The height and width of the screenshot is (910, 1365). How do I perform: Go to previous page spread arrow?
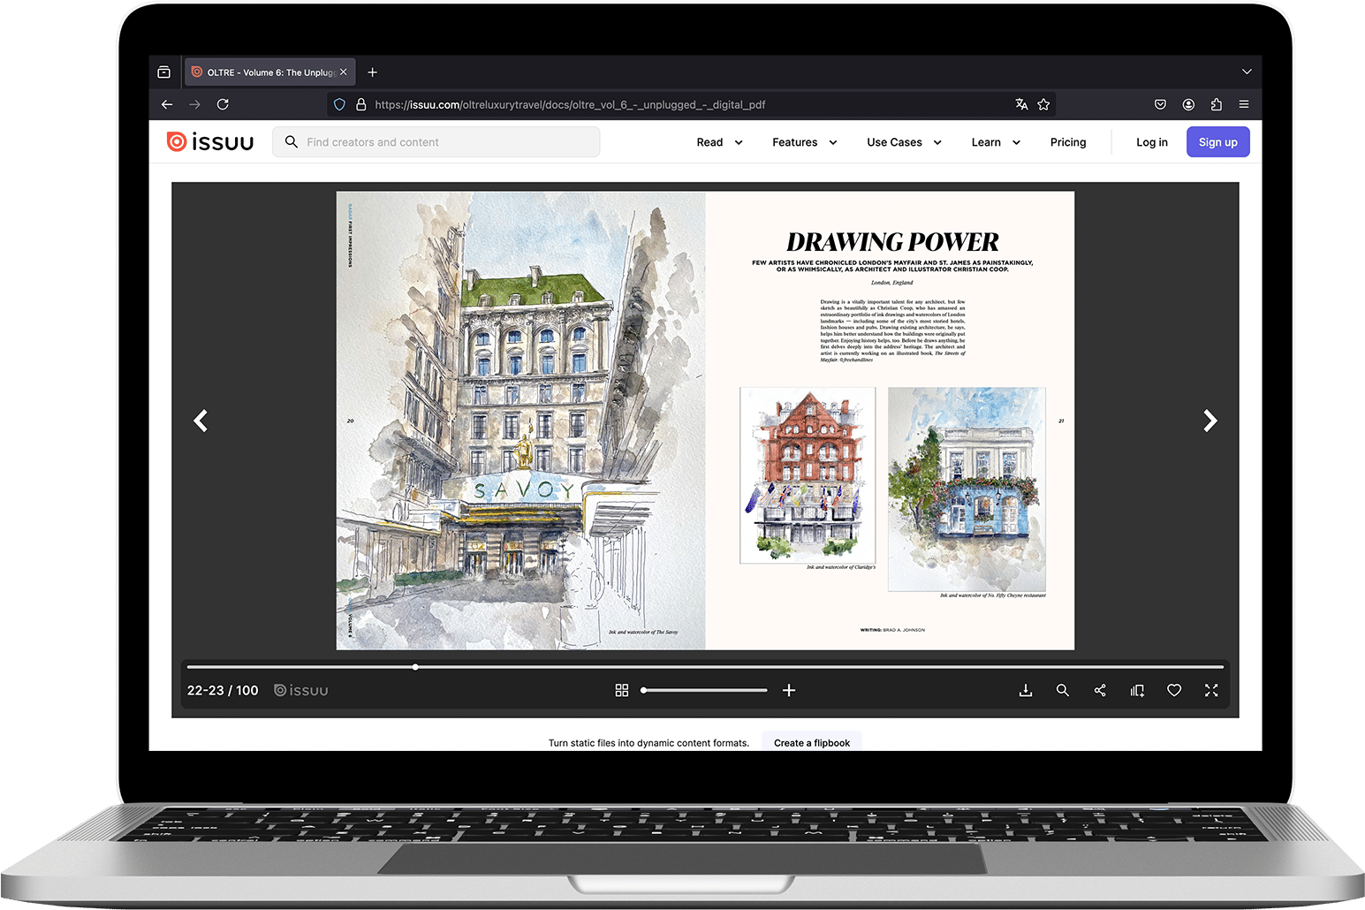pos(201,421)
